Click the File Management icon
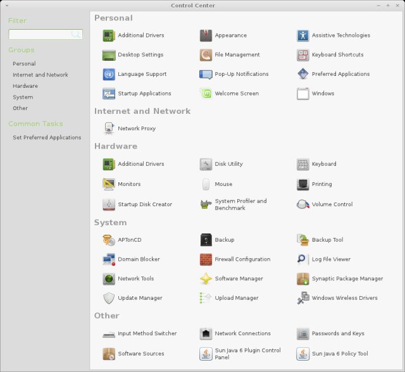 [x=206, y=55]
